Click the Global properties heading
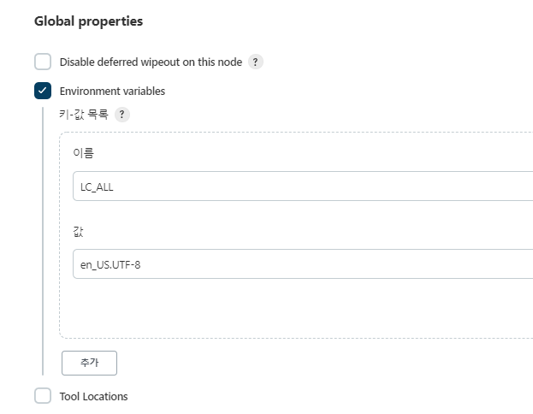Screen dimensions: 533x414 (89, 21)
